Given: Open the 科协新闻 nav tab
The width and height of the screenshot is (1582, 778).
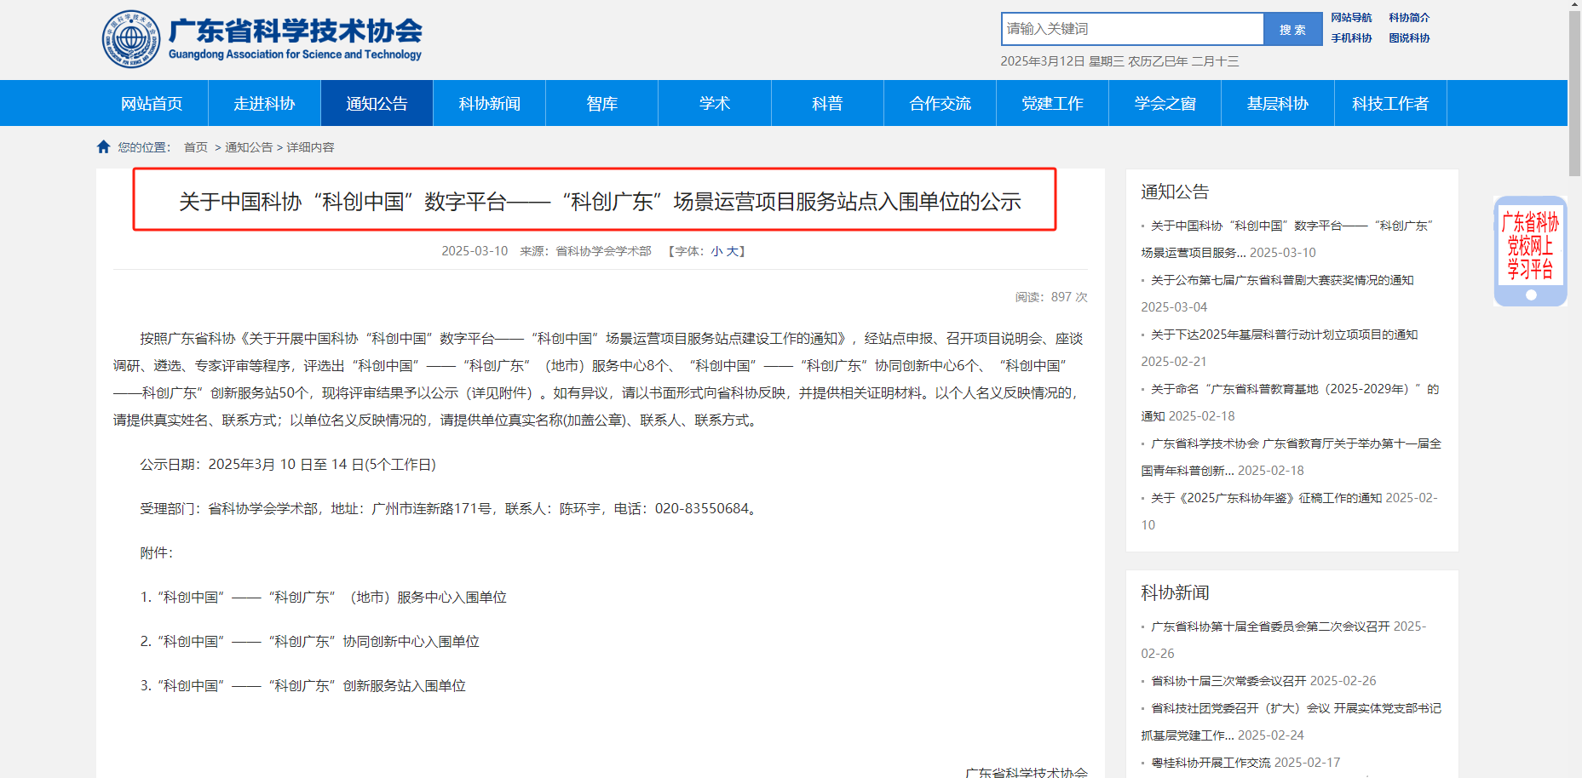Looking at the screenshot, I should [x=489, y=103].
